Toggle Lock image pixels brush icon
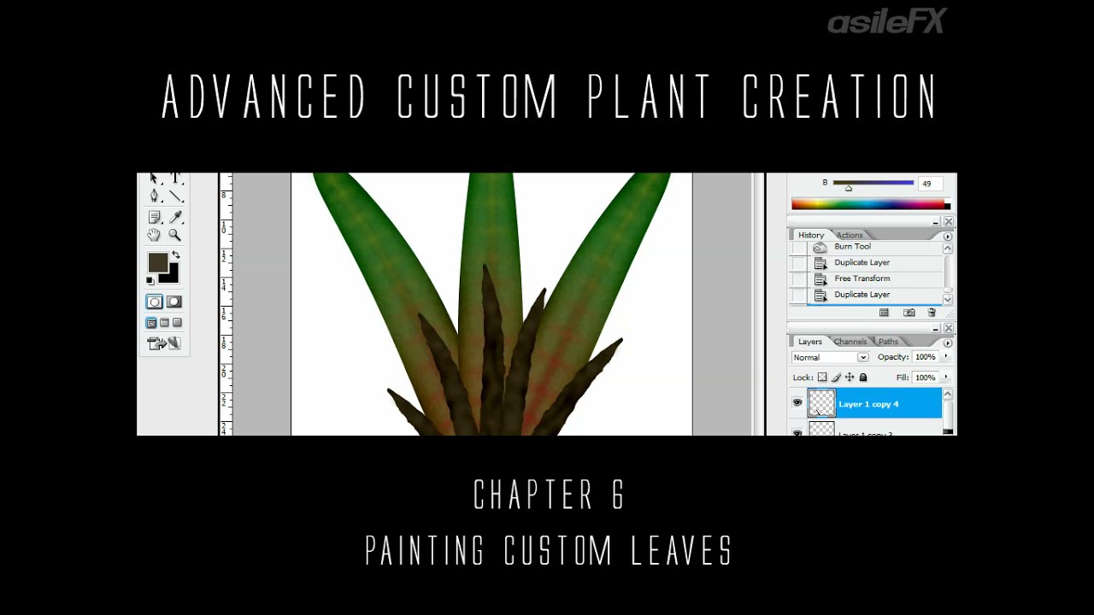Screen dimensions: 1094x615 836,378
